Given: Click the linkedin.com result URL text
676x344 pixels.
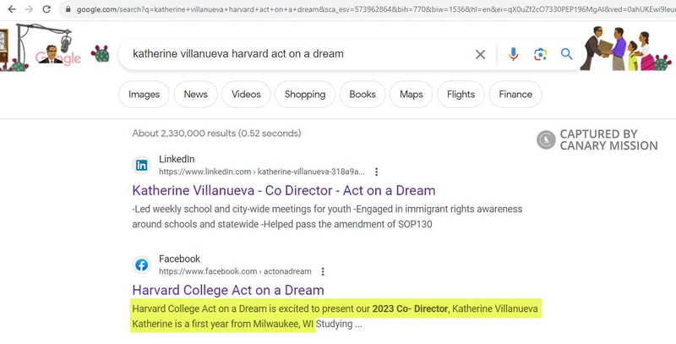Looking at the screenshot, I should pyautogui.click(x=262, y=172).
